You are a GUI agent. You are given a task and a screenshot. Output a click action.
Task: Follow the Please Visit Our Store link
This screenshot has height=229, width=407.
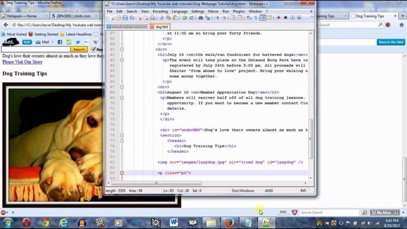22,62
